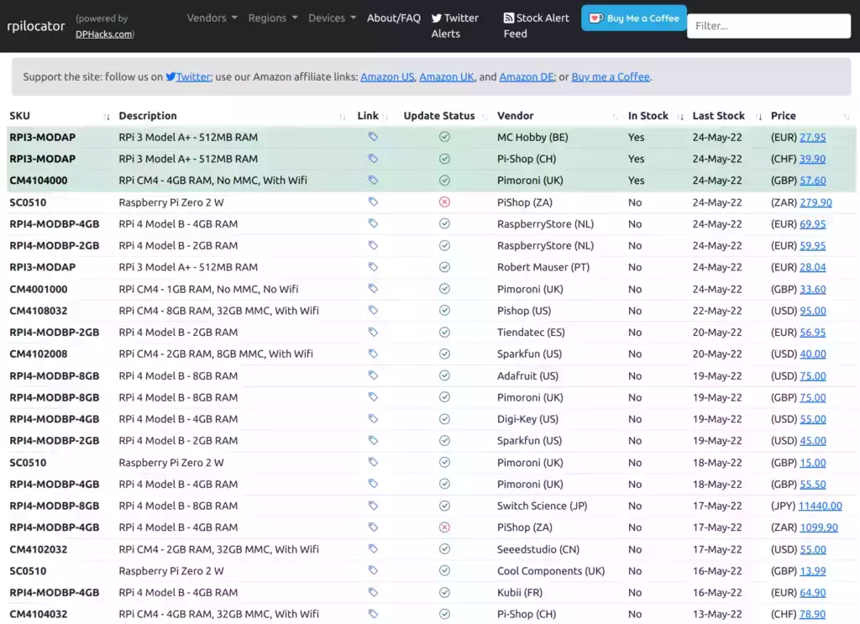
Task: Click link tag icon for Kubii (FR) row
Action: pyautogui.click(x=373, y=592)
